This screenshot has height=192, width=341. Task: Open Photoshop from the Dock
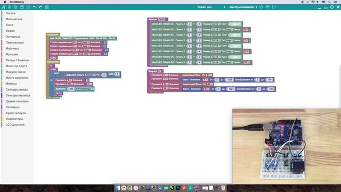[x=178, y=188]
